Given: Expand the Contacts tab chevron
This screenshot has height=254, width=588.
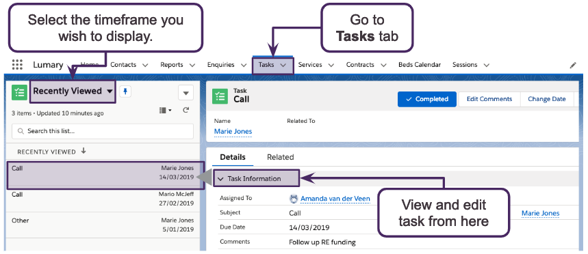Looking at the screenshot, I should click(x=146, y=65).
